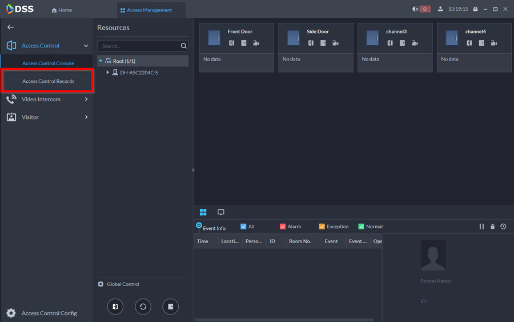Image resolution: width=514 pixels, height=322 pixels.
Task: Open Access Control Config
Action: click(49, 313)
